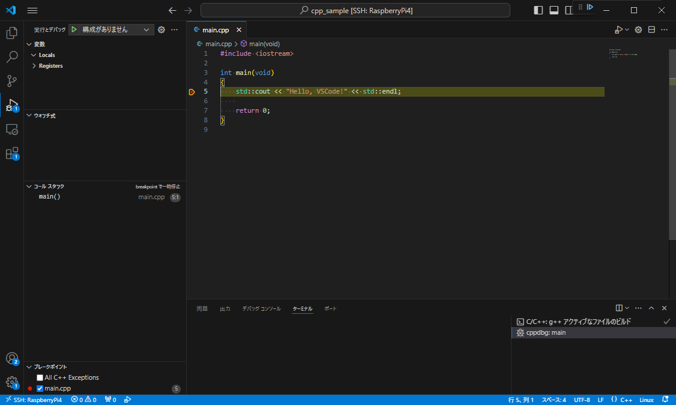Image resolution: width=676 pixels, height=405 pixels.
Task: Click the SSH: RaspberryPi4 remote indicator
Action: click(33, 399)
